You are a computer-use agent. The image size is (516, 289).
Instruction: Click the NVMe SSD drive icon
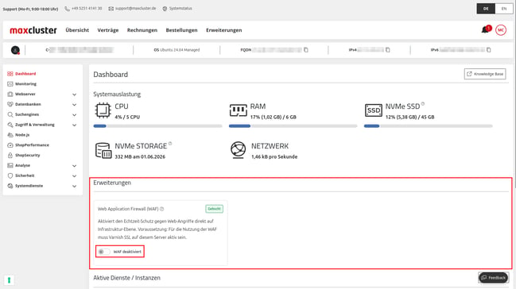click(373, 110)
